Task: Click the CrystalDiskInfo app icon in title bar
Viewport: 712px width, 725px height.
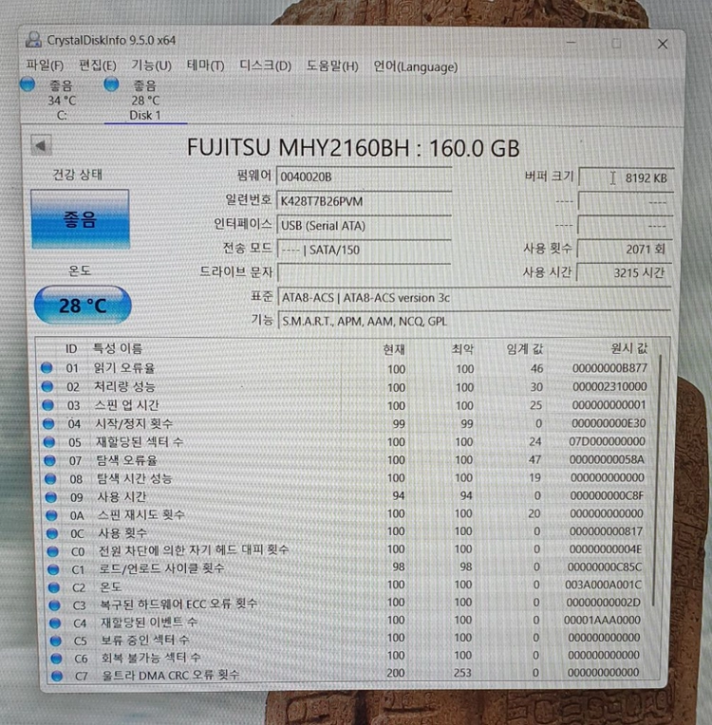Action: (x=33, y=39)
